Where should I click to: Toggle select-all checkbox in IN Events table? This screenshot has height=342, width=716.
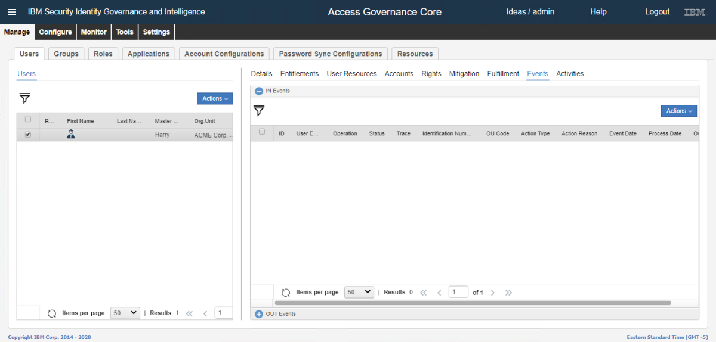click(x=262, y=132)
